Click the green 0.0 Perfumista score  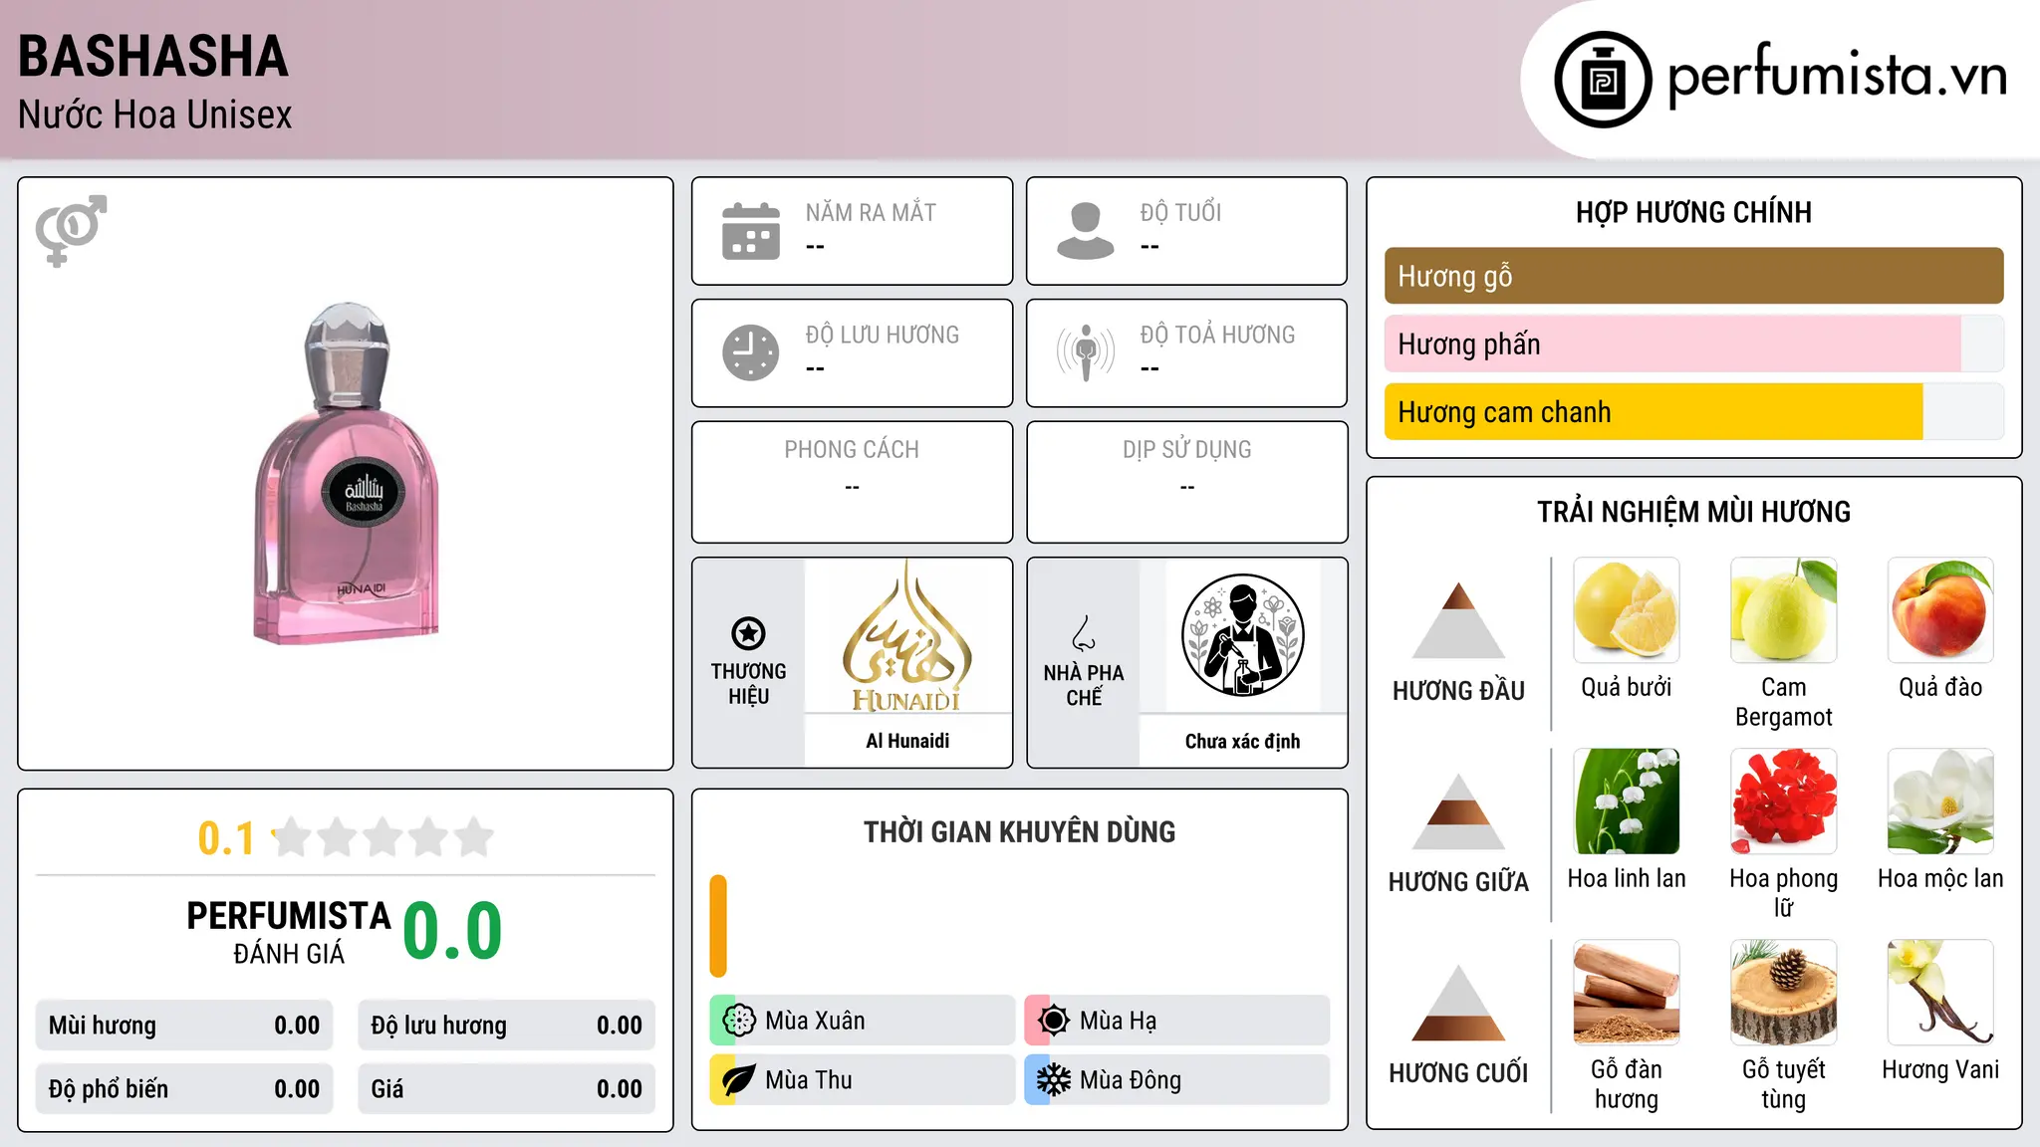tap(452, 932)
